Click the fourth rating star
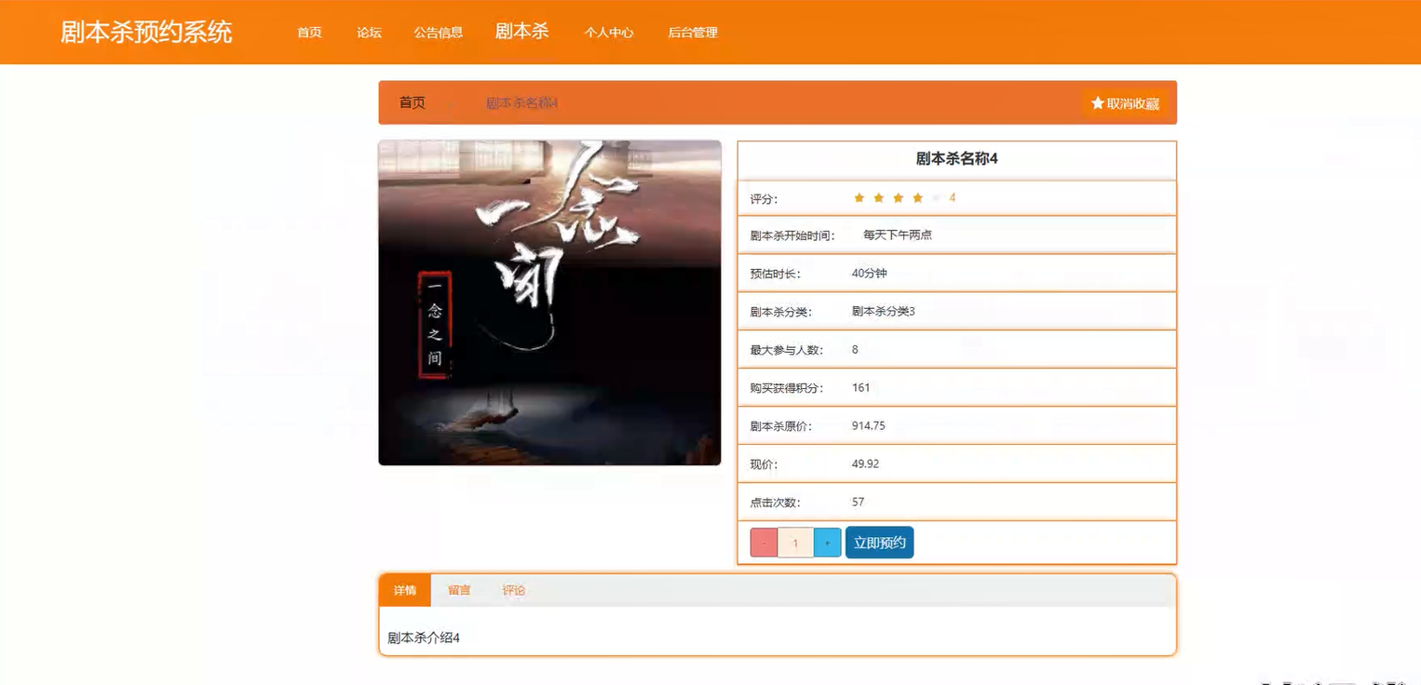The height and width of the screenshot is (685, 1421). pyautogui.click(x=917, y=198)
